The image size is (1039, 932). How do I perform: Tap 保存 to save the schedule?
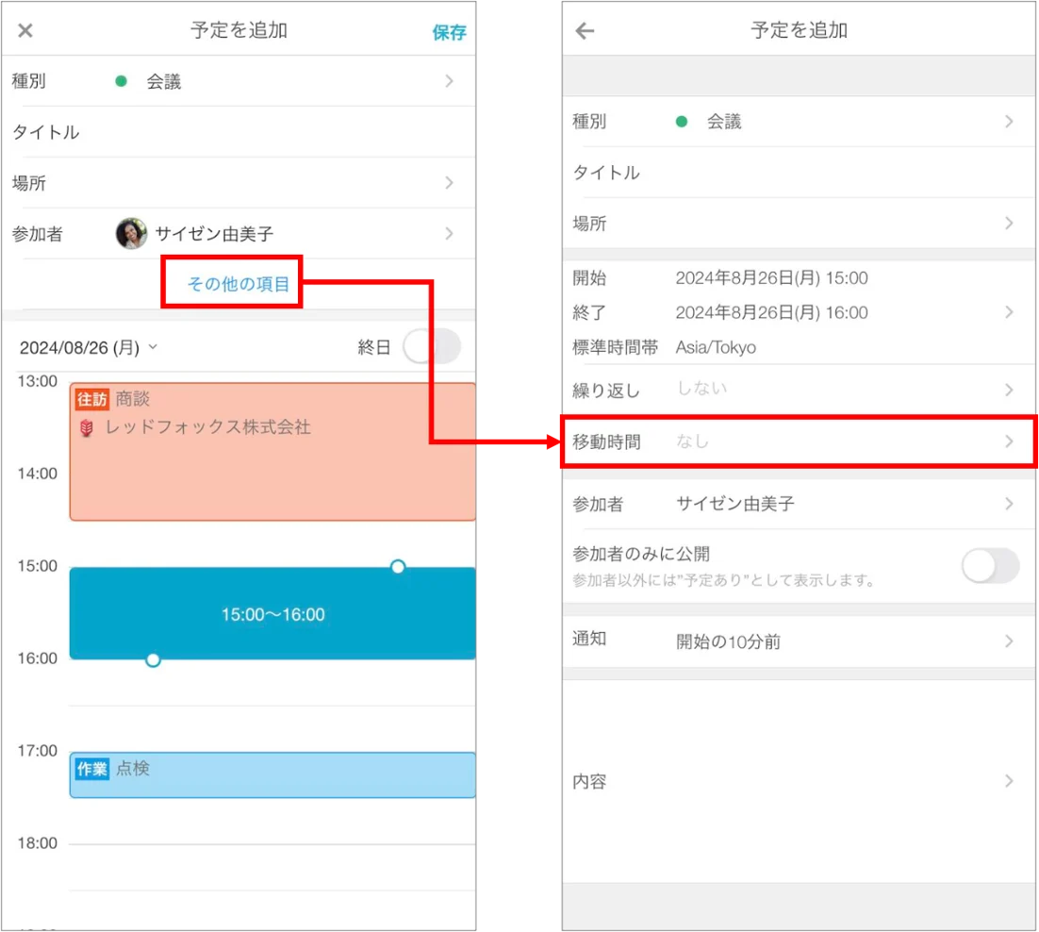(x=450, y=32)
